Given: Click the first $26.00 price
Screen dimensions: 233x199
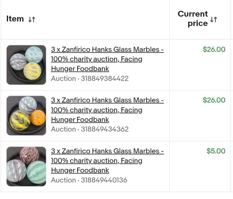Looking at the screenshot, I should [x=214, y=49].
